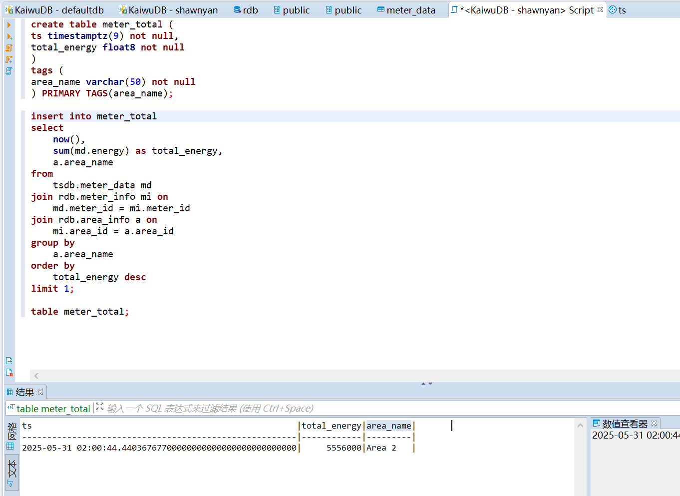Show the execution plan icon
680x496 pixels.
tap(9, 71)
